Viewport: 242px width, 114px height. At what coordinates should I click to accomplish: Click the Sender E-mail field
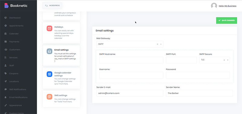coord(130,93)
